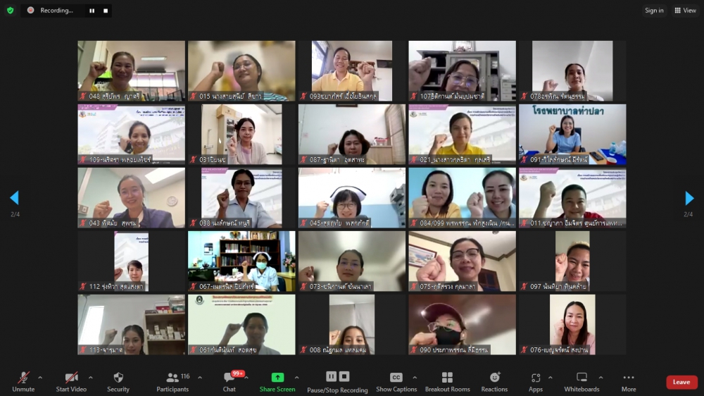Open the Reactions menu
This screenshot has height=396, width=704.
(494, 381)
